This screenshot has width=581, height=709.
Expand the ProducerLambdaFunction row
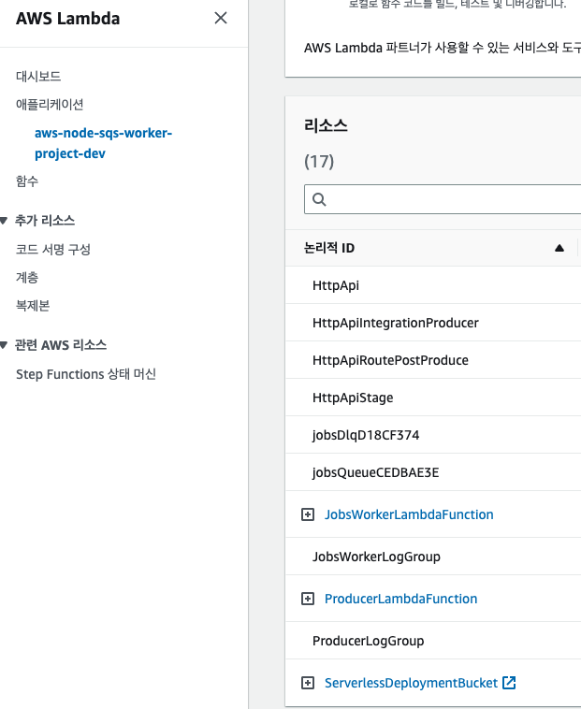pyautogui.click(x=308, y=599)
